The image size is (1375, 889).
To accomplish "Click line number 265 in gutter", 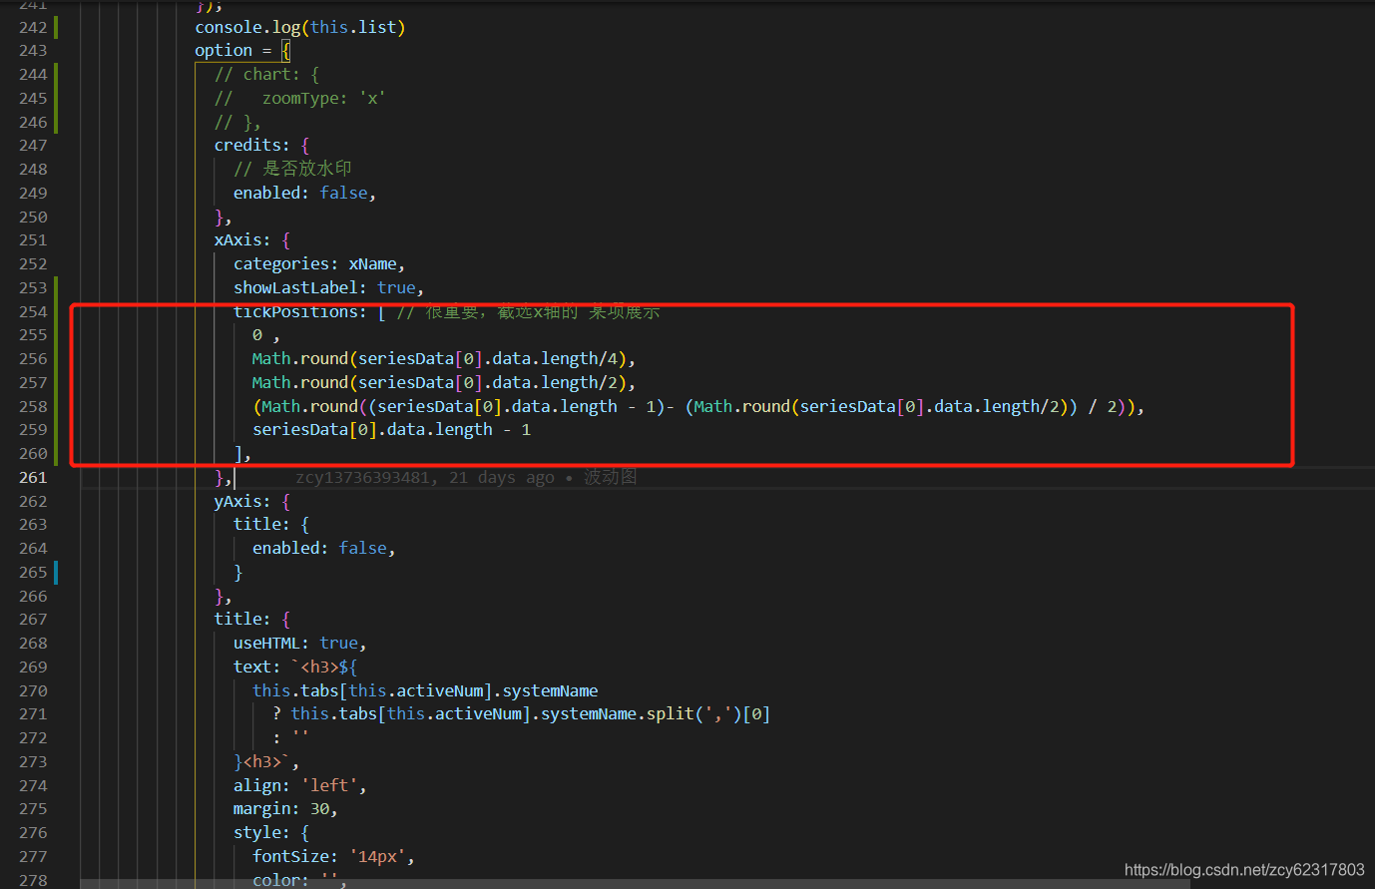I will point(33,572).
